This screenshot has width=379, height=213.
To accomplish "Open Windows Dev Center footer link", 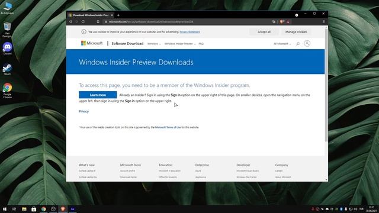I will [x=246, y=177].
